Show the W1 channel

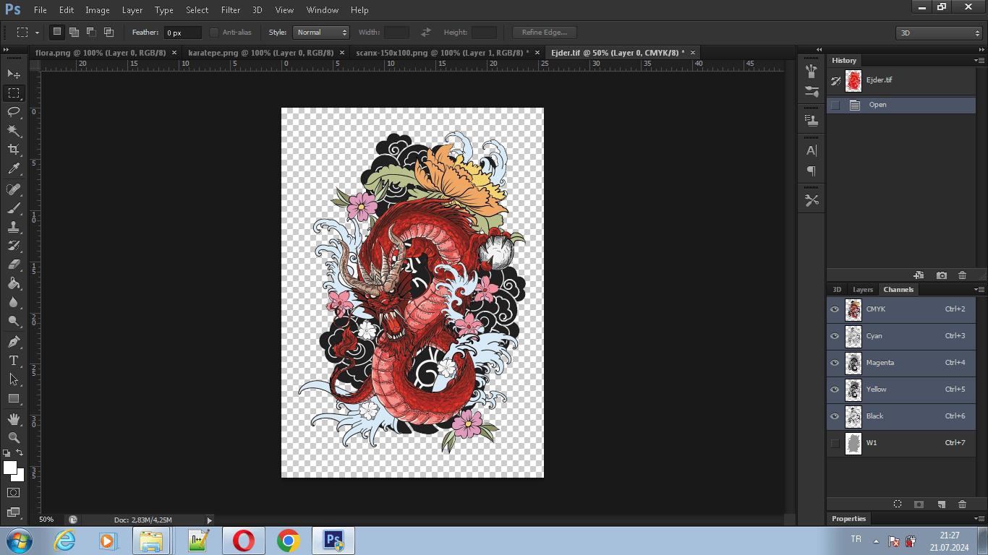click(x=835, y=443)
